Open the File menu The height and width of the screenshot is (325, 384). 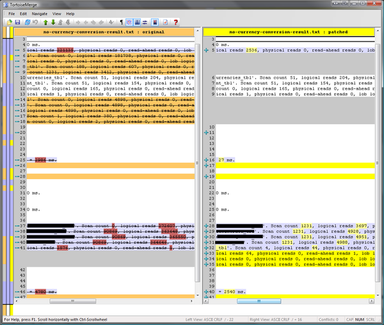pyautogui.click(x=12, y=13)
